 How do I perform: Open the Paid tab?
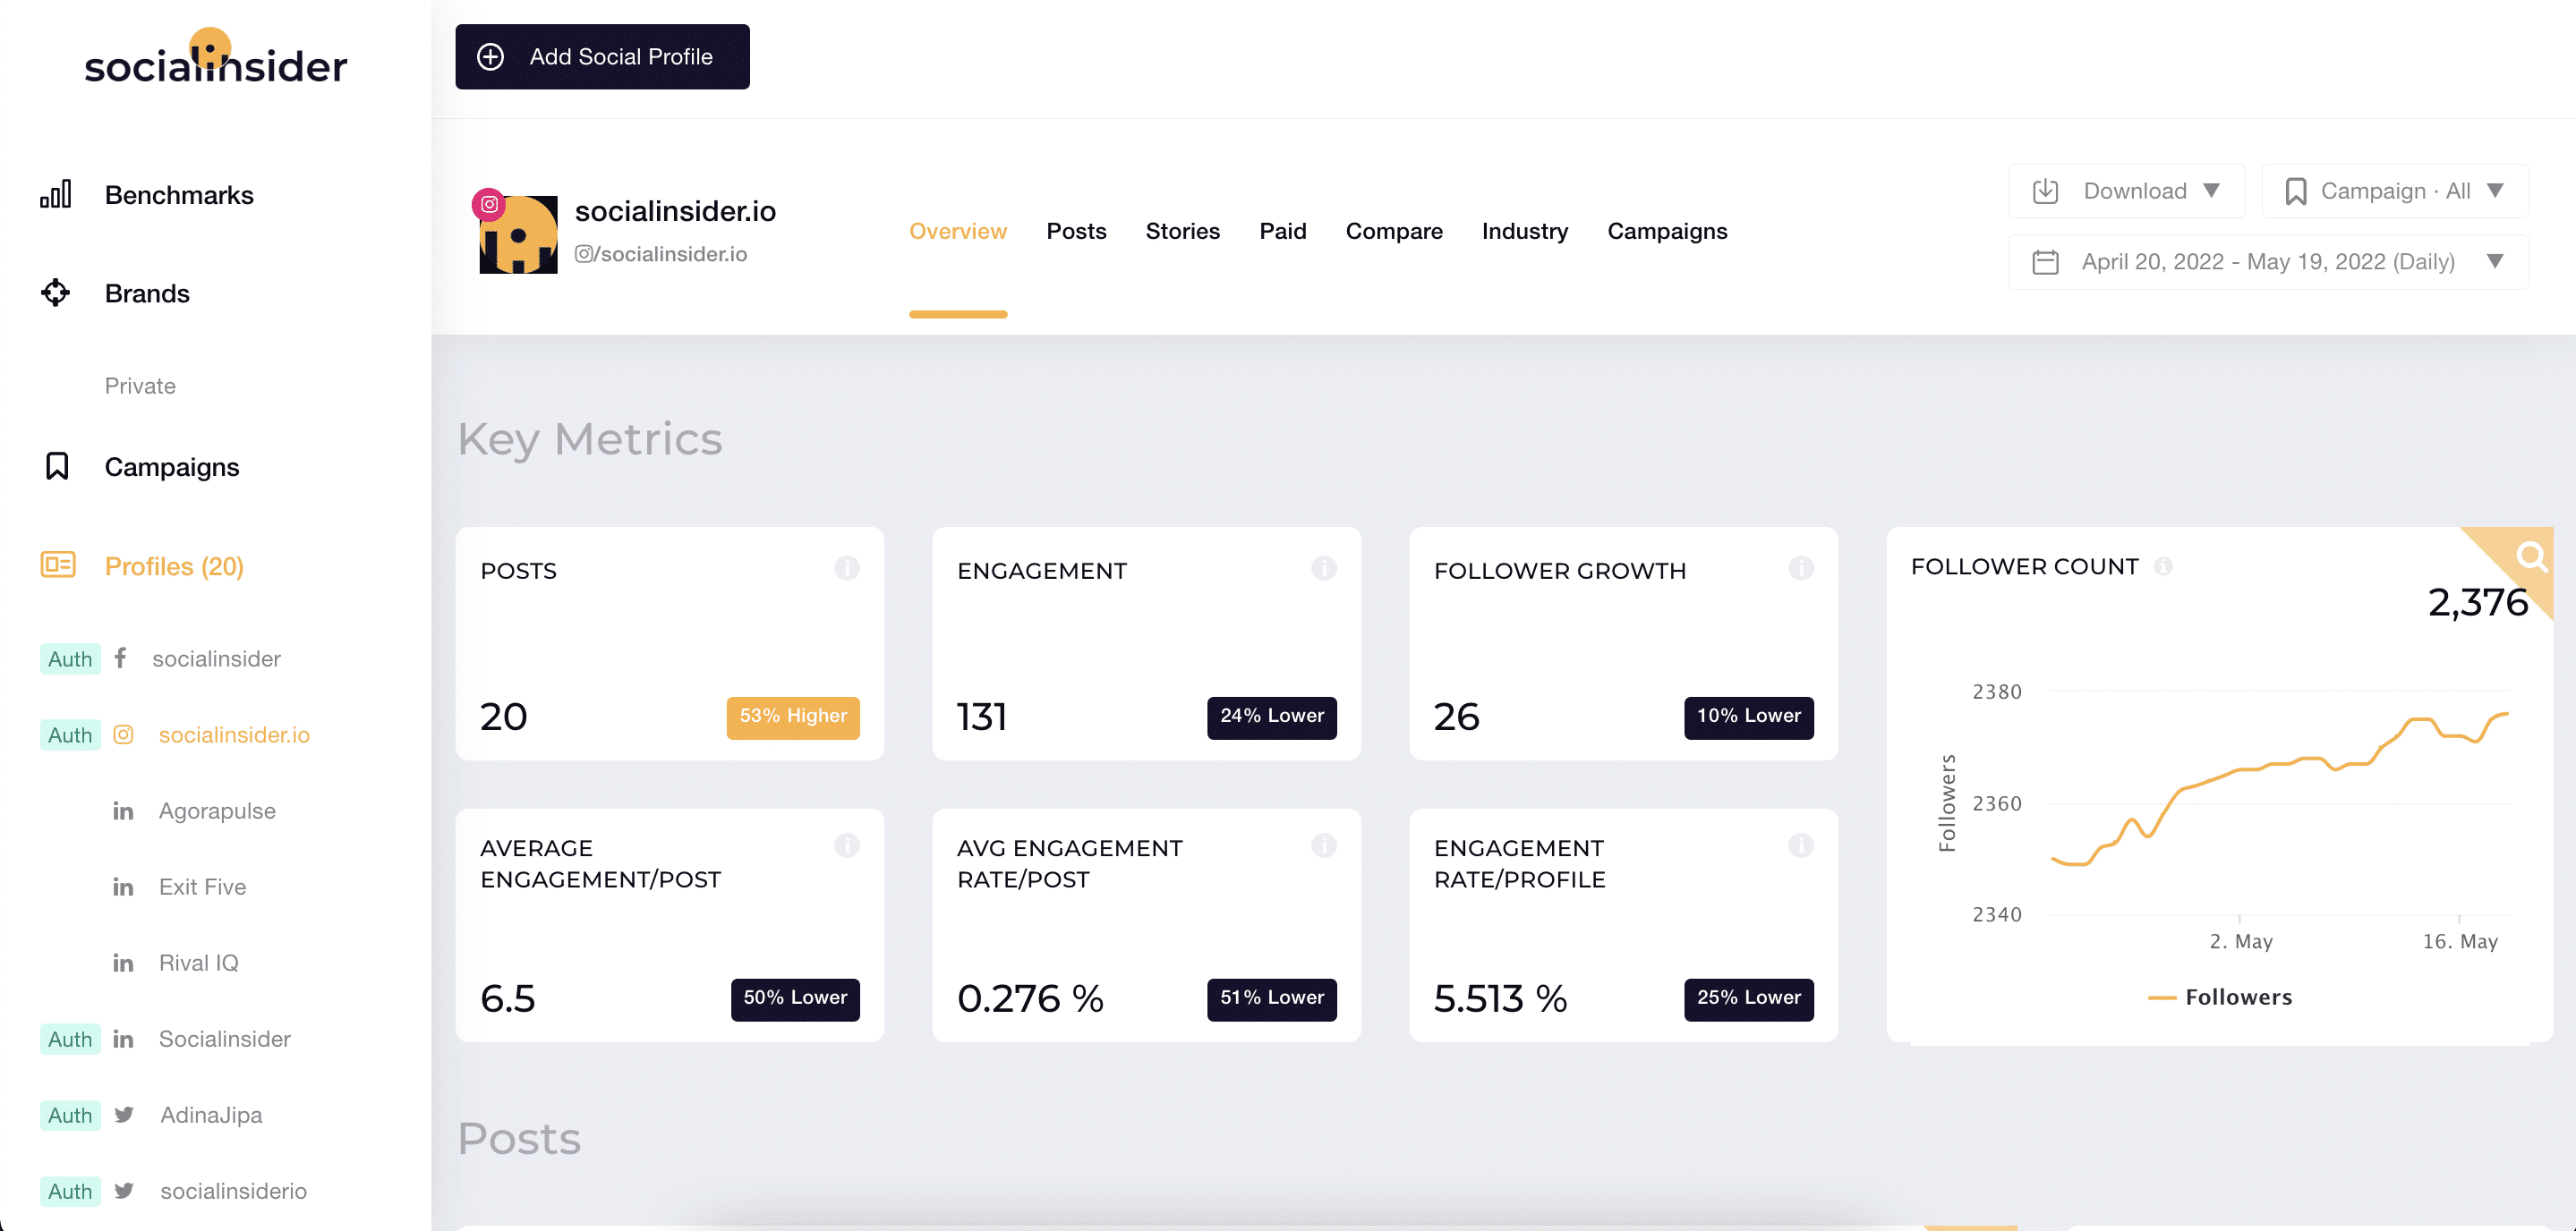(x=1283, y=231)
